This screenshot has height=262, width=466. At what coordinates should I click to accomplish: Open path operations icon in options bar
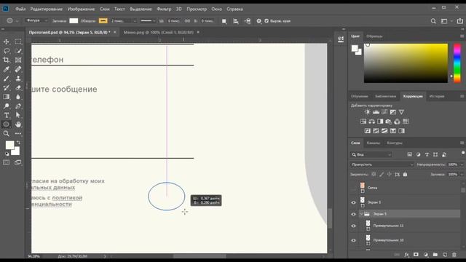pyautogui.click(x=224, y=21)
